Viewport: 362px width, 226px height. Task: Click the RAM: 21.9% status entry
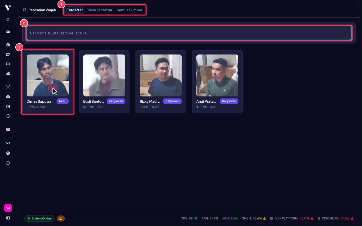click(x=210, y=218)
